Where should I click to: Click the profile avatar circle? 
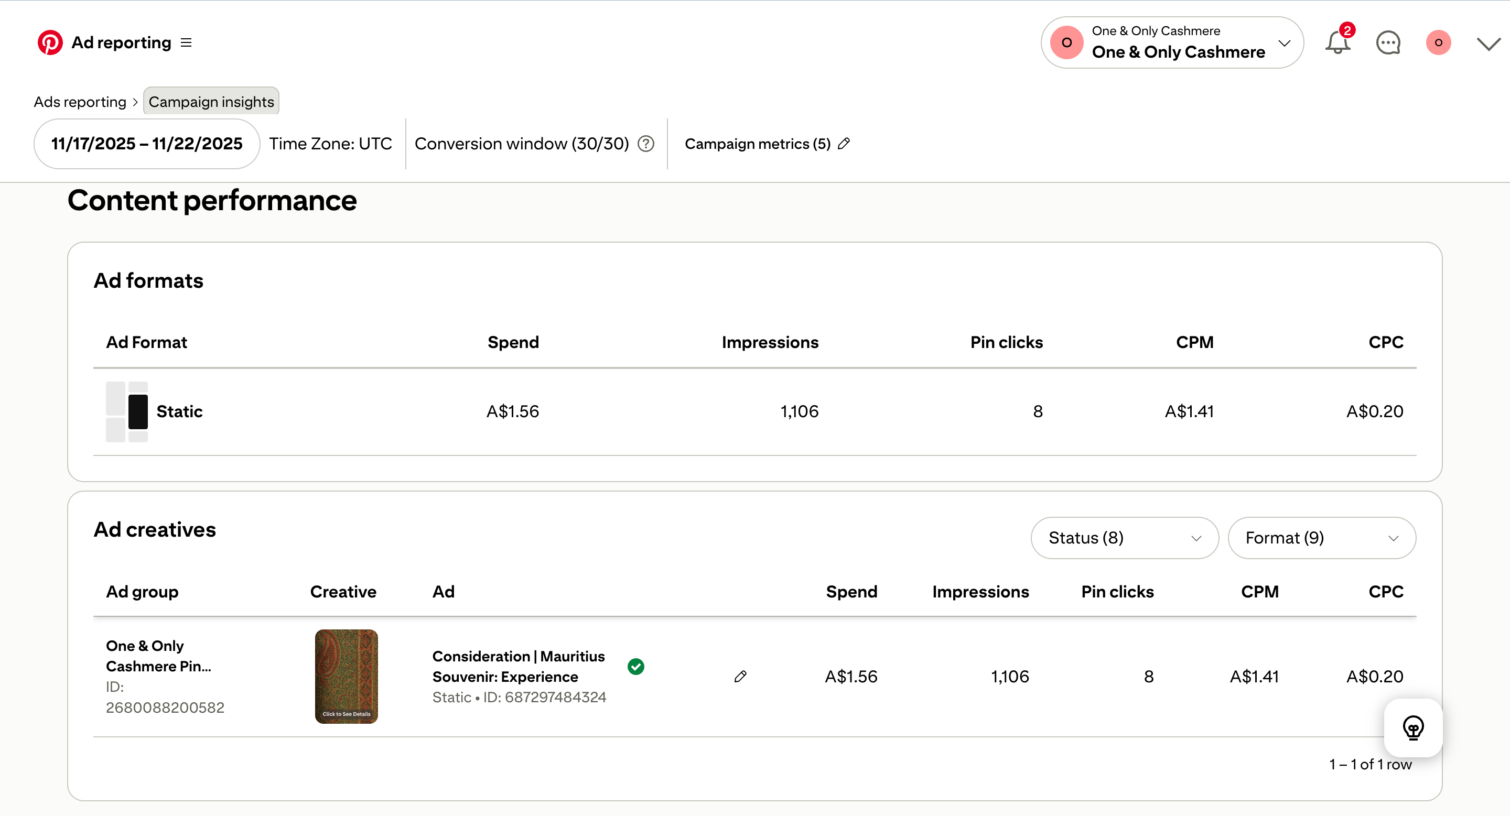point(1438,42)
